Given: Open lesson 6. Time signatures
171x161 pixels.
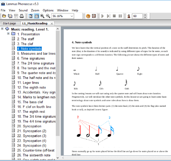Looking at the screenshot, I should click(31, 58).
